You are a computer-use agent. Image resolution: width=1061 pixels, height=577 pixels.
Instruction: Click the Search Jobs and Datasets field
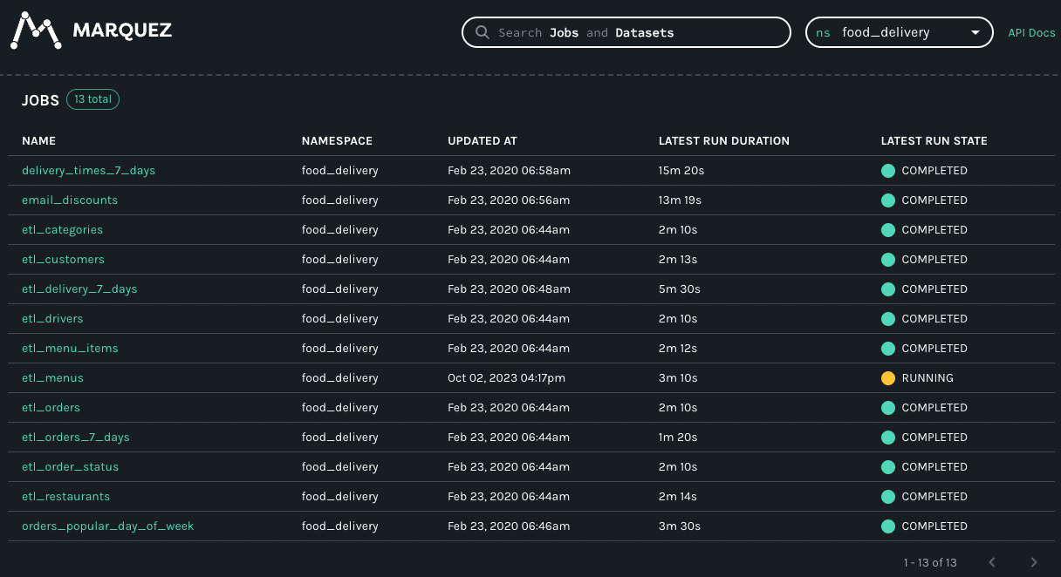coord(637,32)
